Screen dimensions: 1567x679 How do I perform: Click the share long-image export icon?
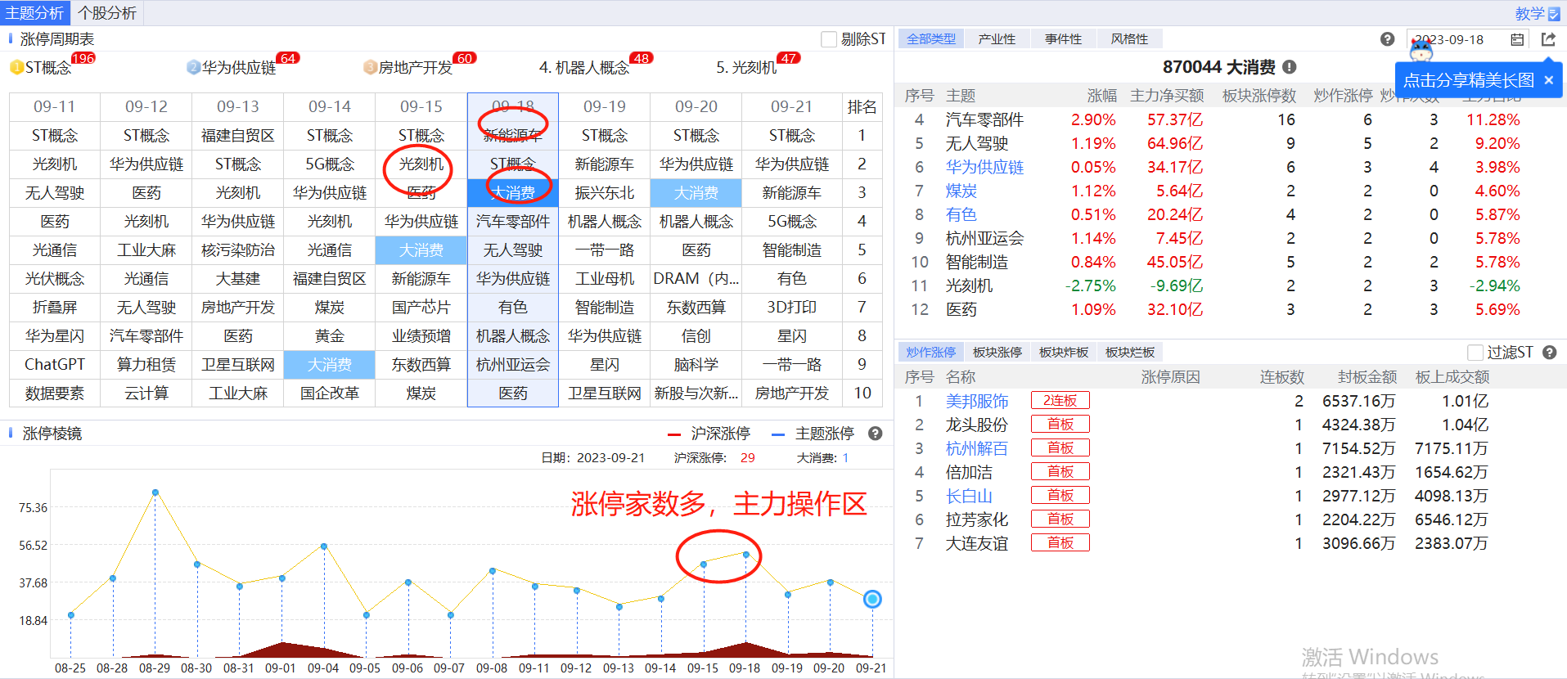pyautogui.click(x=1548, y=39)
